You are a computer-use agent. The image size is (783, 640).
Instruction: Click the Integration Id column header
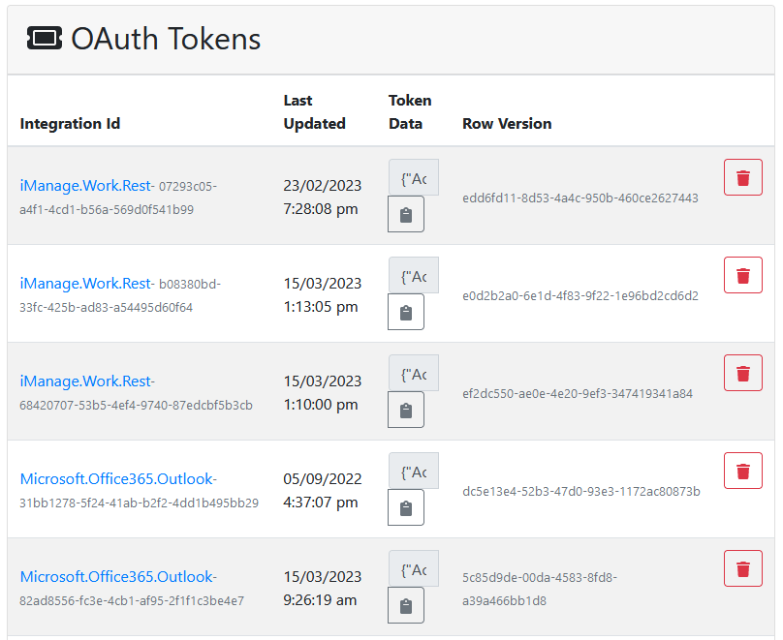[70, 124]
